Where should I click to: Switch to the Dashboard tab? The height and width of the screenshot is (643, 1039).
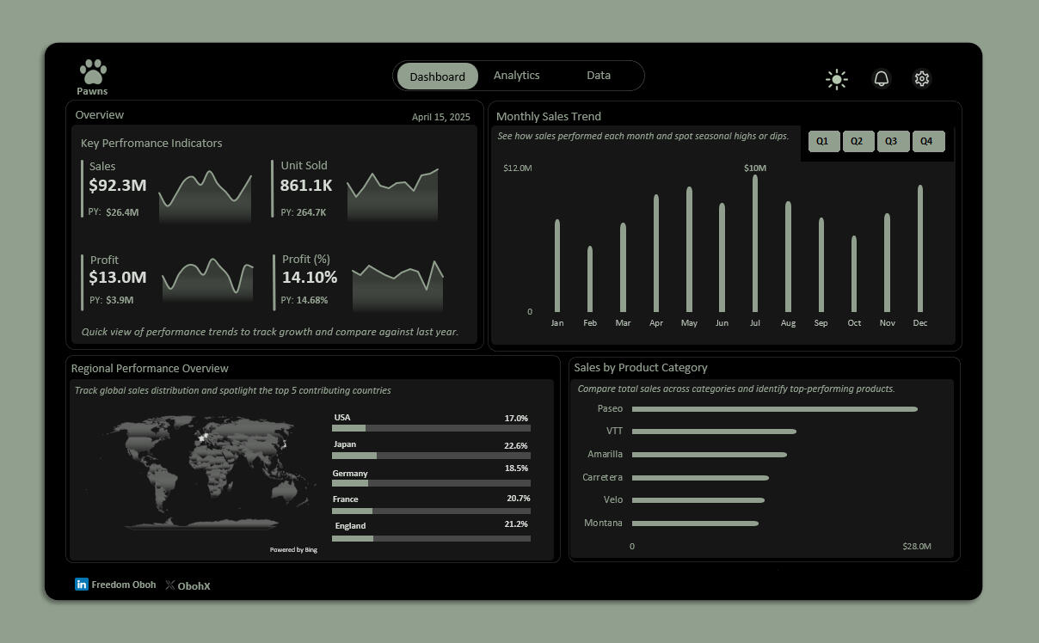437,77
